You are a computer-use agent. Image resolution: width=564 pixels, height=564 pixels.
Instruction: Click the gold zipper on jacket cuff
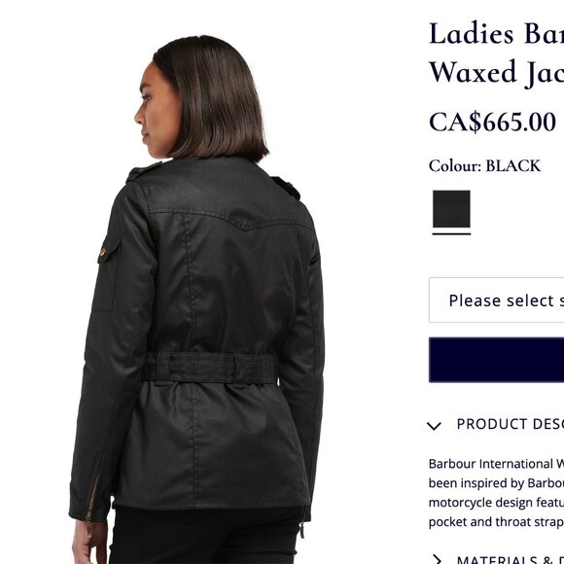tap(92, 498)
